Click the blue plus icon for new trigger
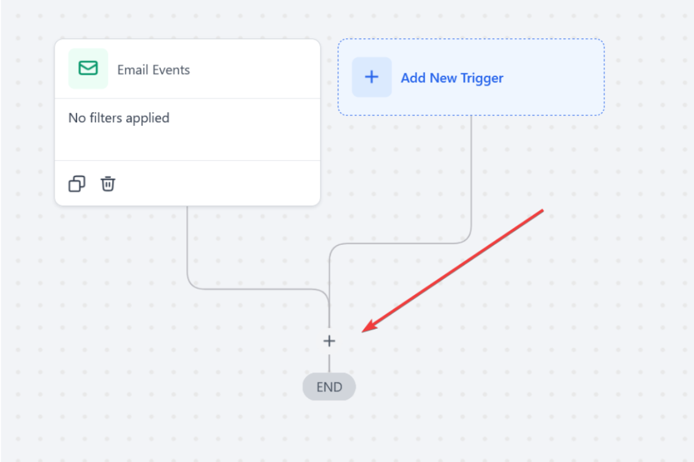Viewport: 694px width, 462px height. click(x=372, y=77)
